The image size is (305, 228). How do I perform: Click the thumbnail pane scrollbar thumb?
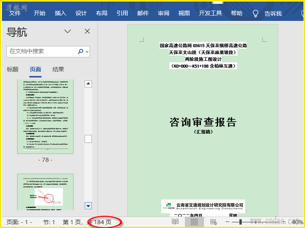(88, 139)
